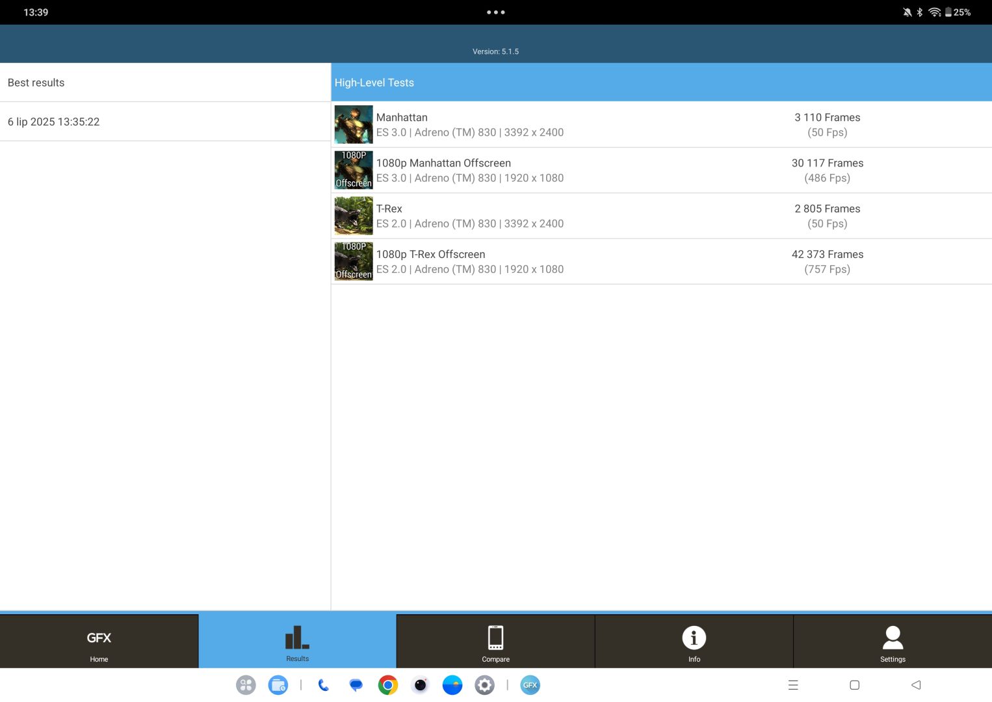Viewport: 992px width, 702px height.
Task: Click the 1080p T-Rex Offscreen thumbnail
Action: [354, 261]
